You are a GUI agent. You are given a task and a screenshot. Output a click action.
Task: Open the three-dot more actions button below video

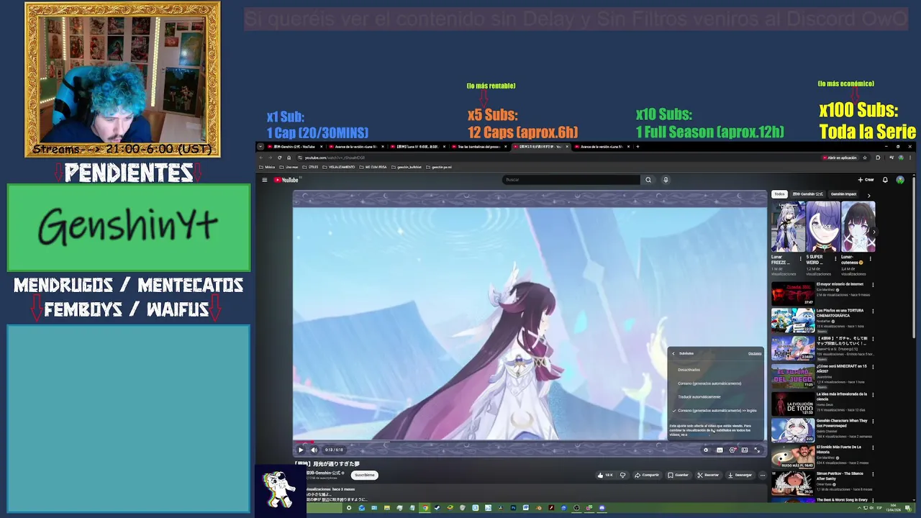(762, 475)
